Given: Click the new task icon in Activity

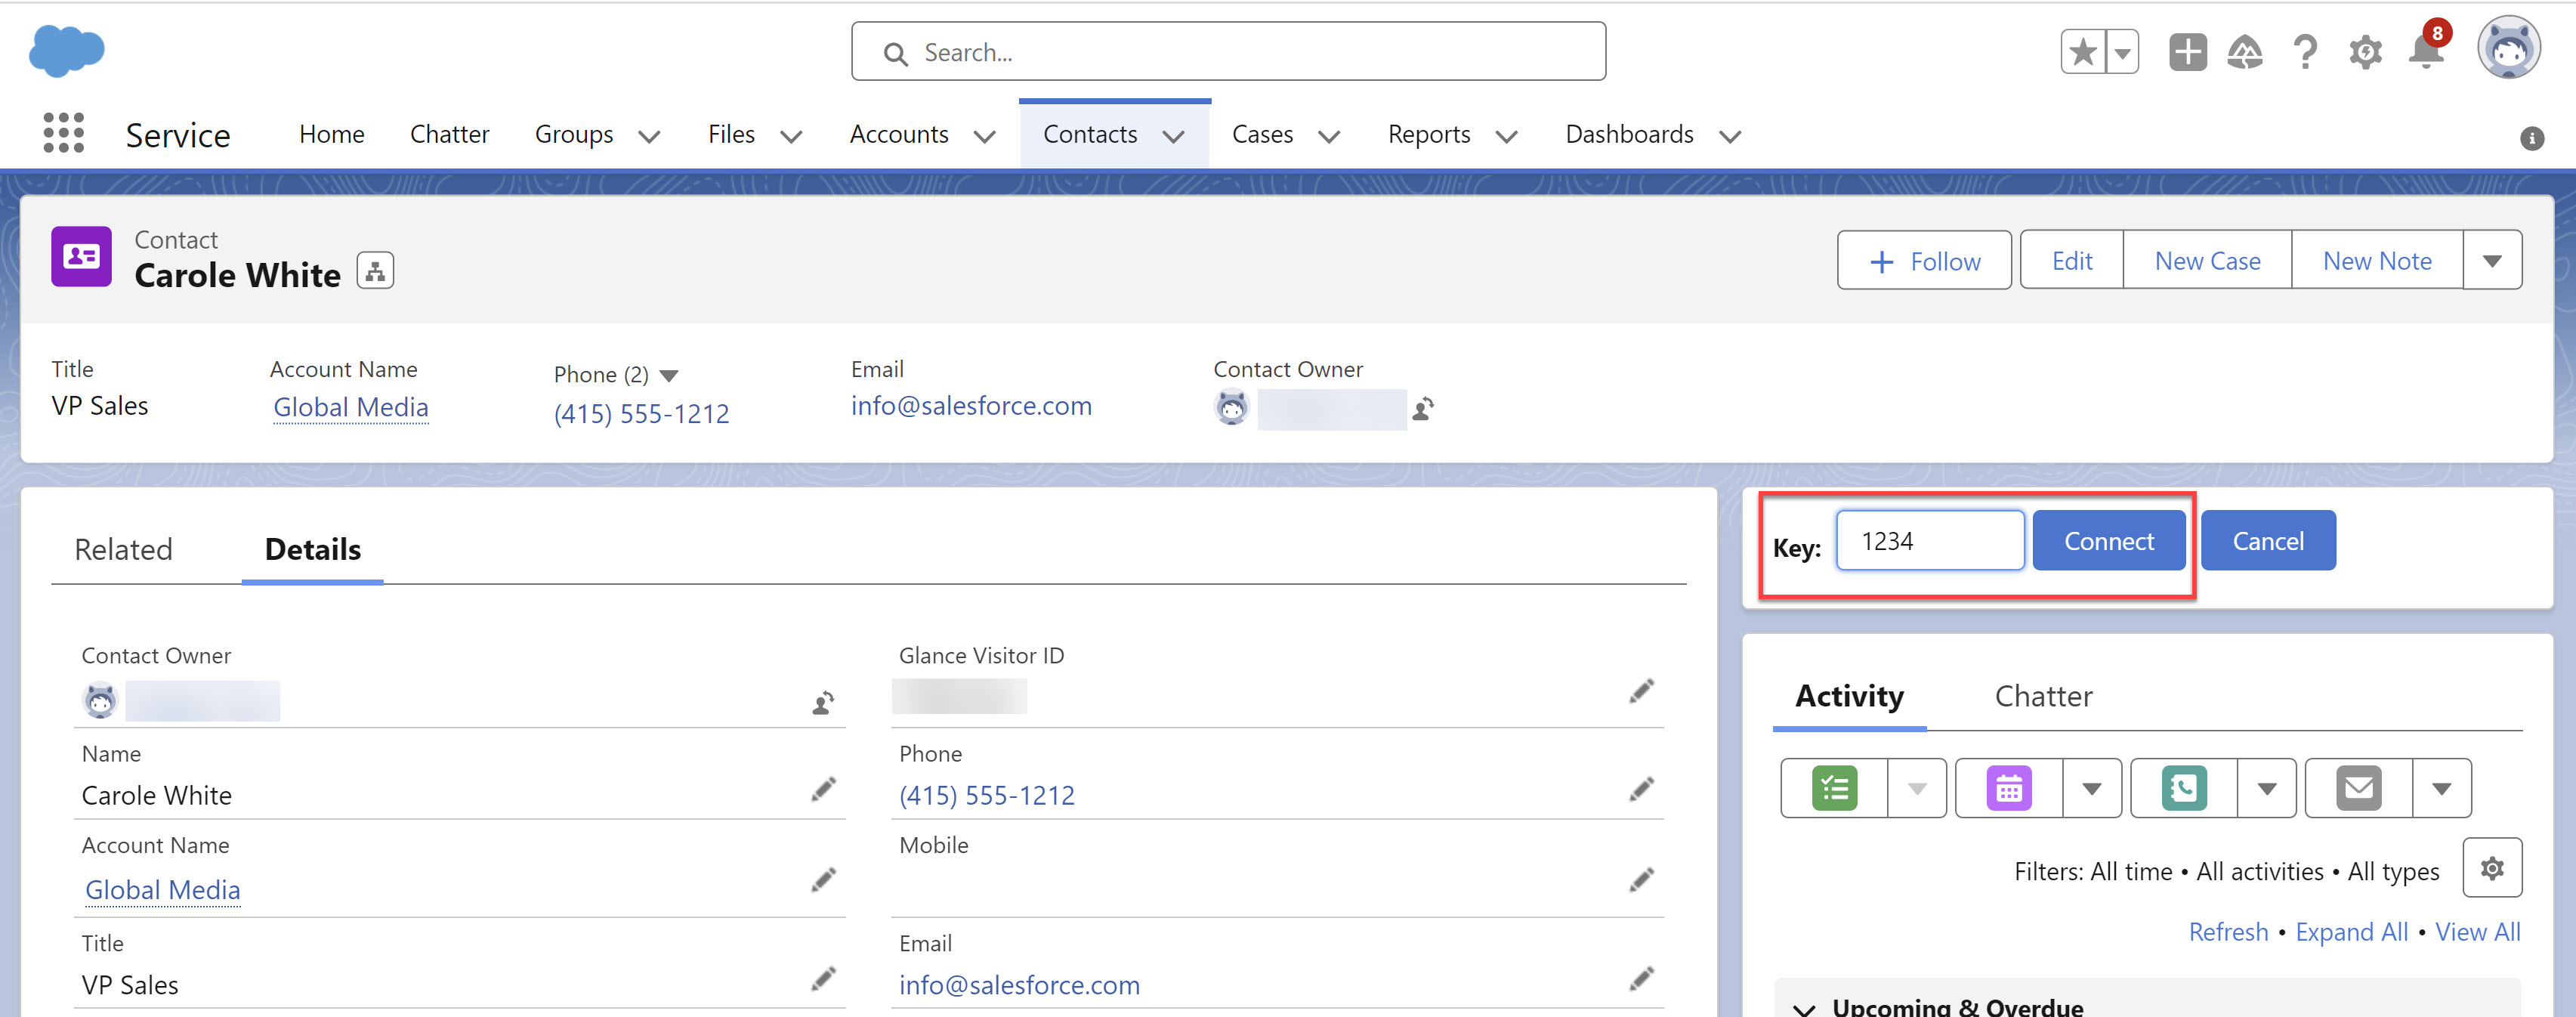Looking at the screenshot, I should tap(1834, 788).
